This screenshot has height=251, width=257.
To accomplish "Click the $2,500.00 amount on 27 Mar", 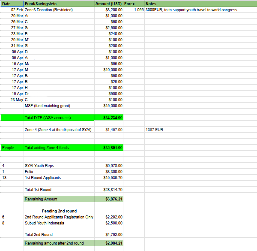I will (109, 28).
